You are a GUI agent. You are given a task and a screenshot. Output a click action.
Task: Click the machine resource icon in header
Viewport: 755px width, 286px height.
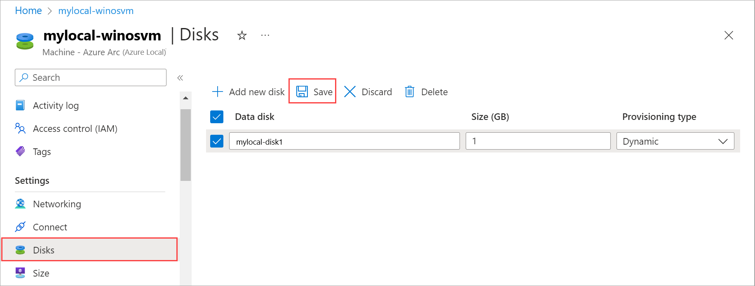25,41
